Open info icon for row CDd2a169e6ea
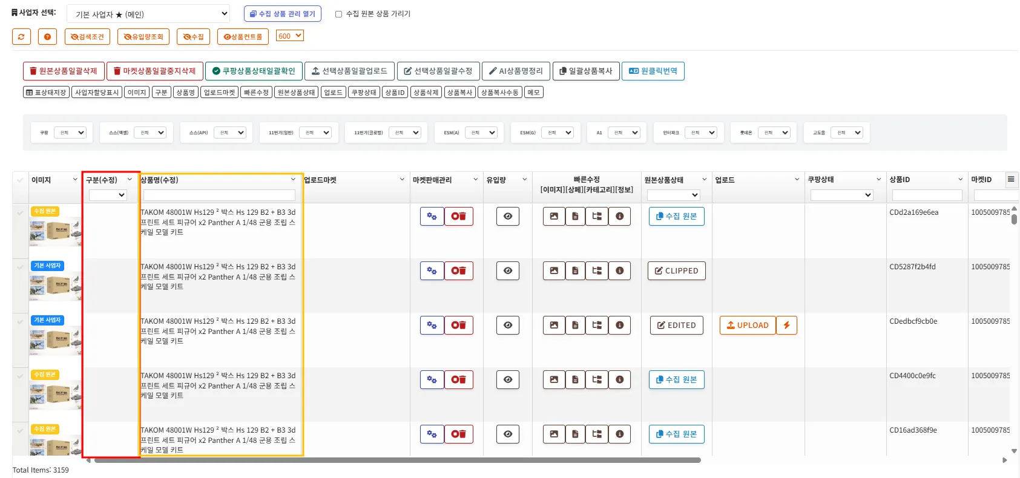 (619, 216)
